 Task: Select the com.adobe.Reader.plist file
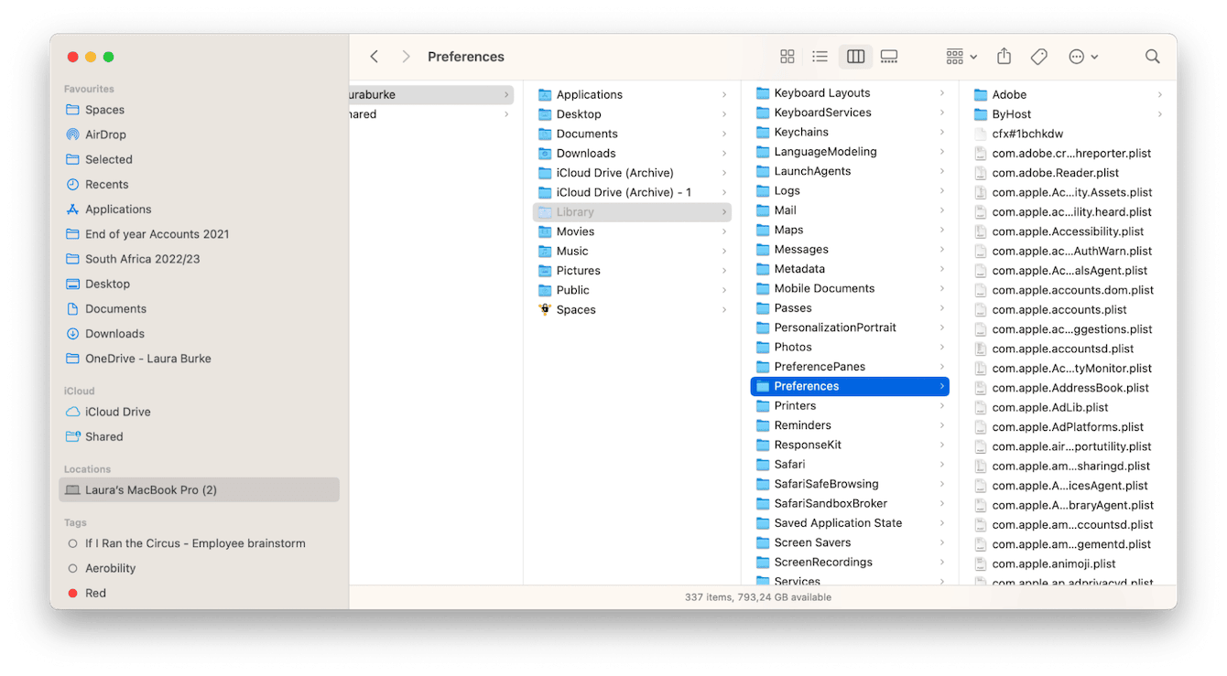1055,172
